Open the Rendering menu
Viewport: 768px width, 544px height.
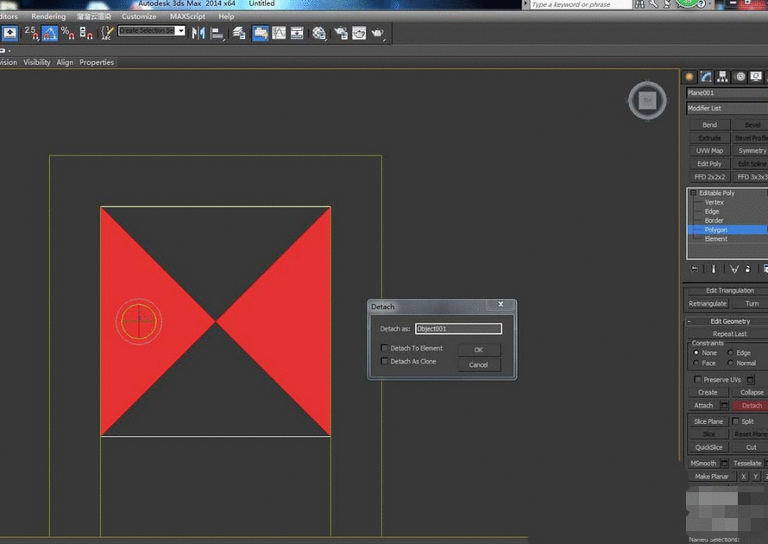tap(49, 16)
